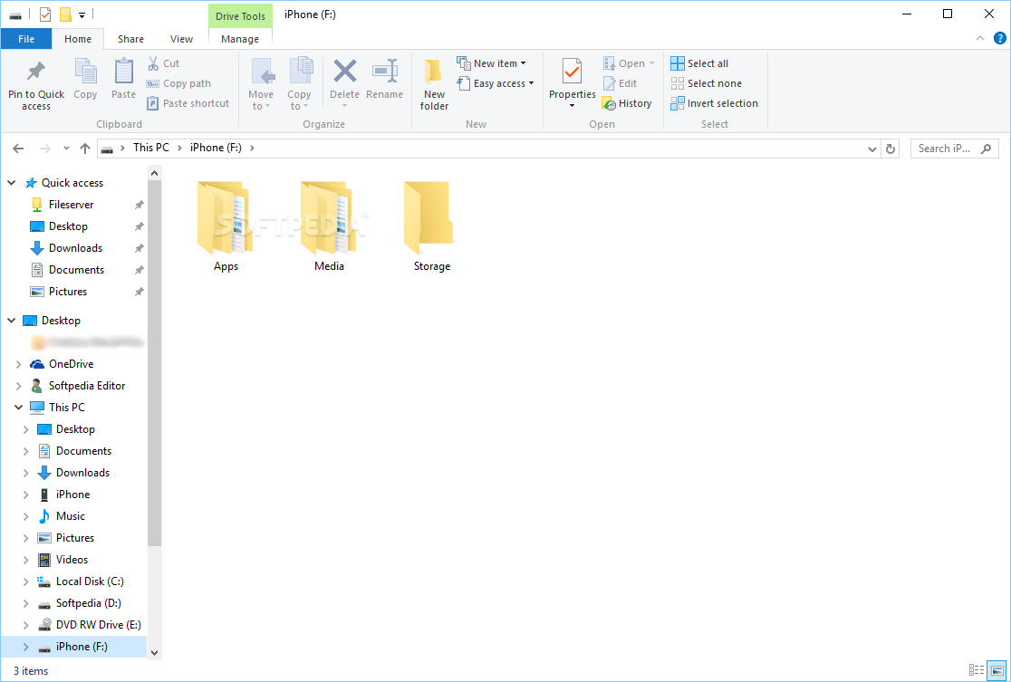Click Invert selection in ribbon
Screen dimensions: 1011x682
(x=715, y=103)
